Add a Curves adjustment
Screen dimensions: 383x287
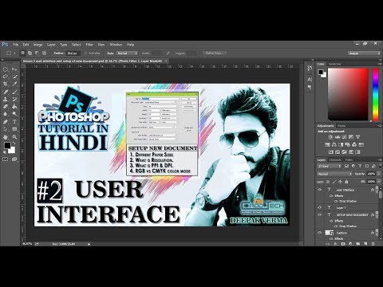(345, 137)
